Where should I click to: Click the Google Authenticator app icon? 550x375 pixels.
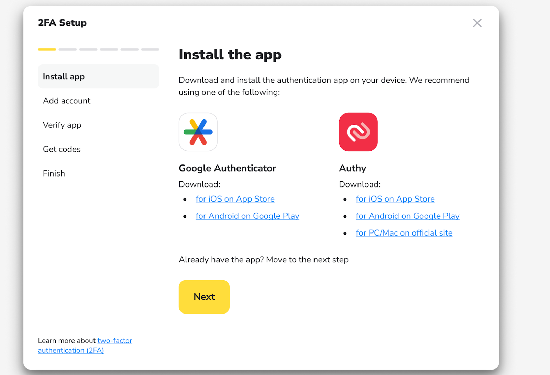pos(198,132)
